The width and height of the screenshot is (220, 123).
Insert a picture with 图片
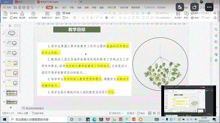click(x=195, y=13)
